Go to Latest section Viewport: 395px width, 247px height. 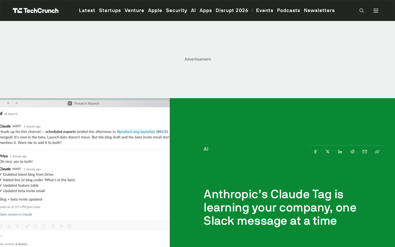(87, 10)
